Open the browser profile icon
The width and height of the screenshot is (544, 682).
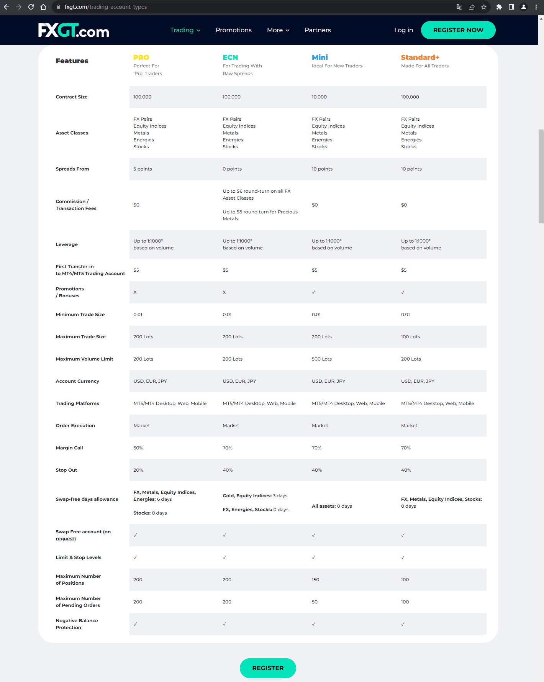[524, 7]
